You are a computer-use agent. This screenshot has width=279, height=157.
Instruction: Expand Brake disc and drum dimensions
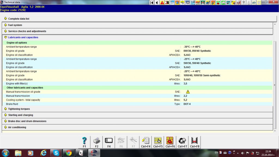(27, 121)
